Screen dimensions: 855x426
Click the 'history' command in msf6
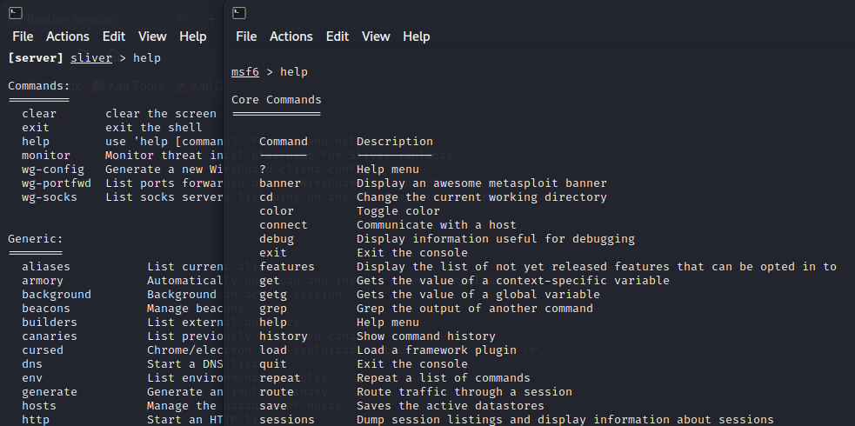(284, 336)
